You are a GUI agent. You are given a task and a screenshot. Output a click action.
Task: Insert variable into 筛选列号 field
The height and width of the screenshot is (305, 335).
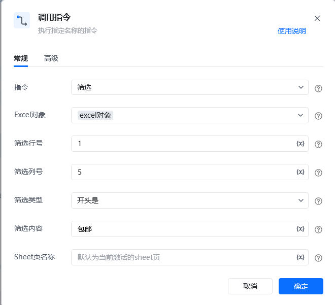coord(300,172)
